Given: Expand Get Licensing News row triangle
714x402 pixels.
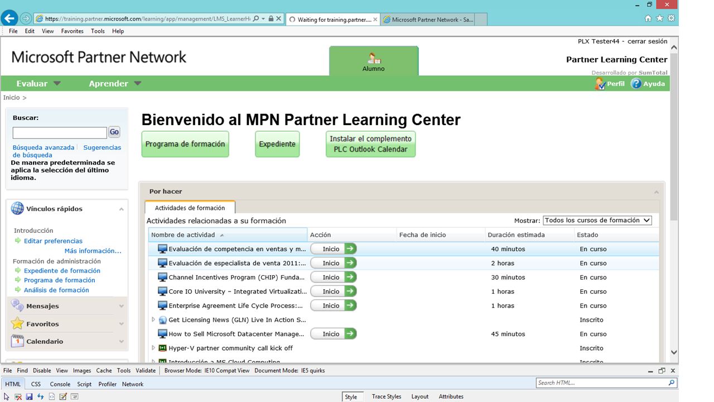Looking at the screenshot, I should tap(153, 319).
